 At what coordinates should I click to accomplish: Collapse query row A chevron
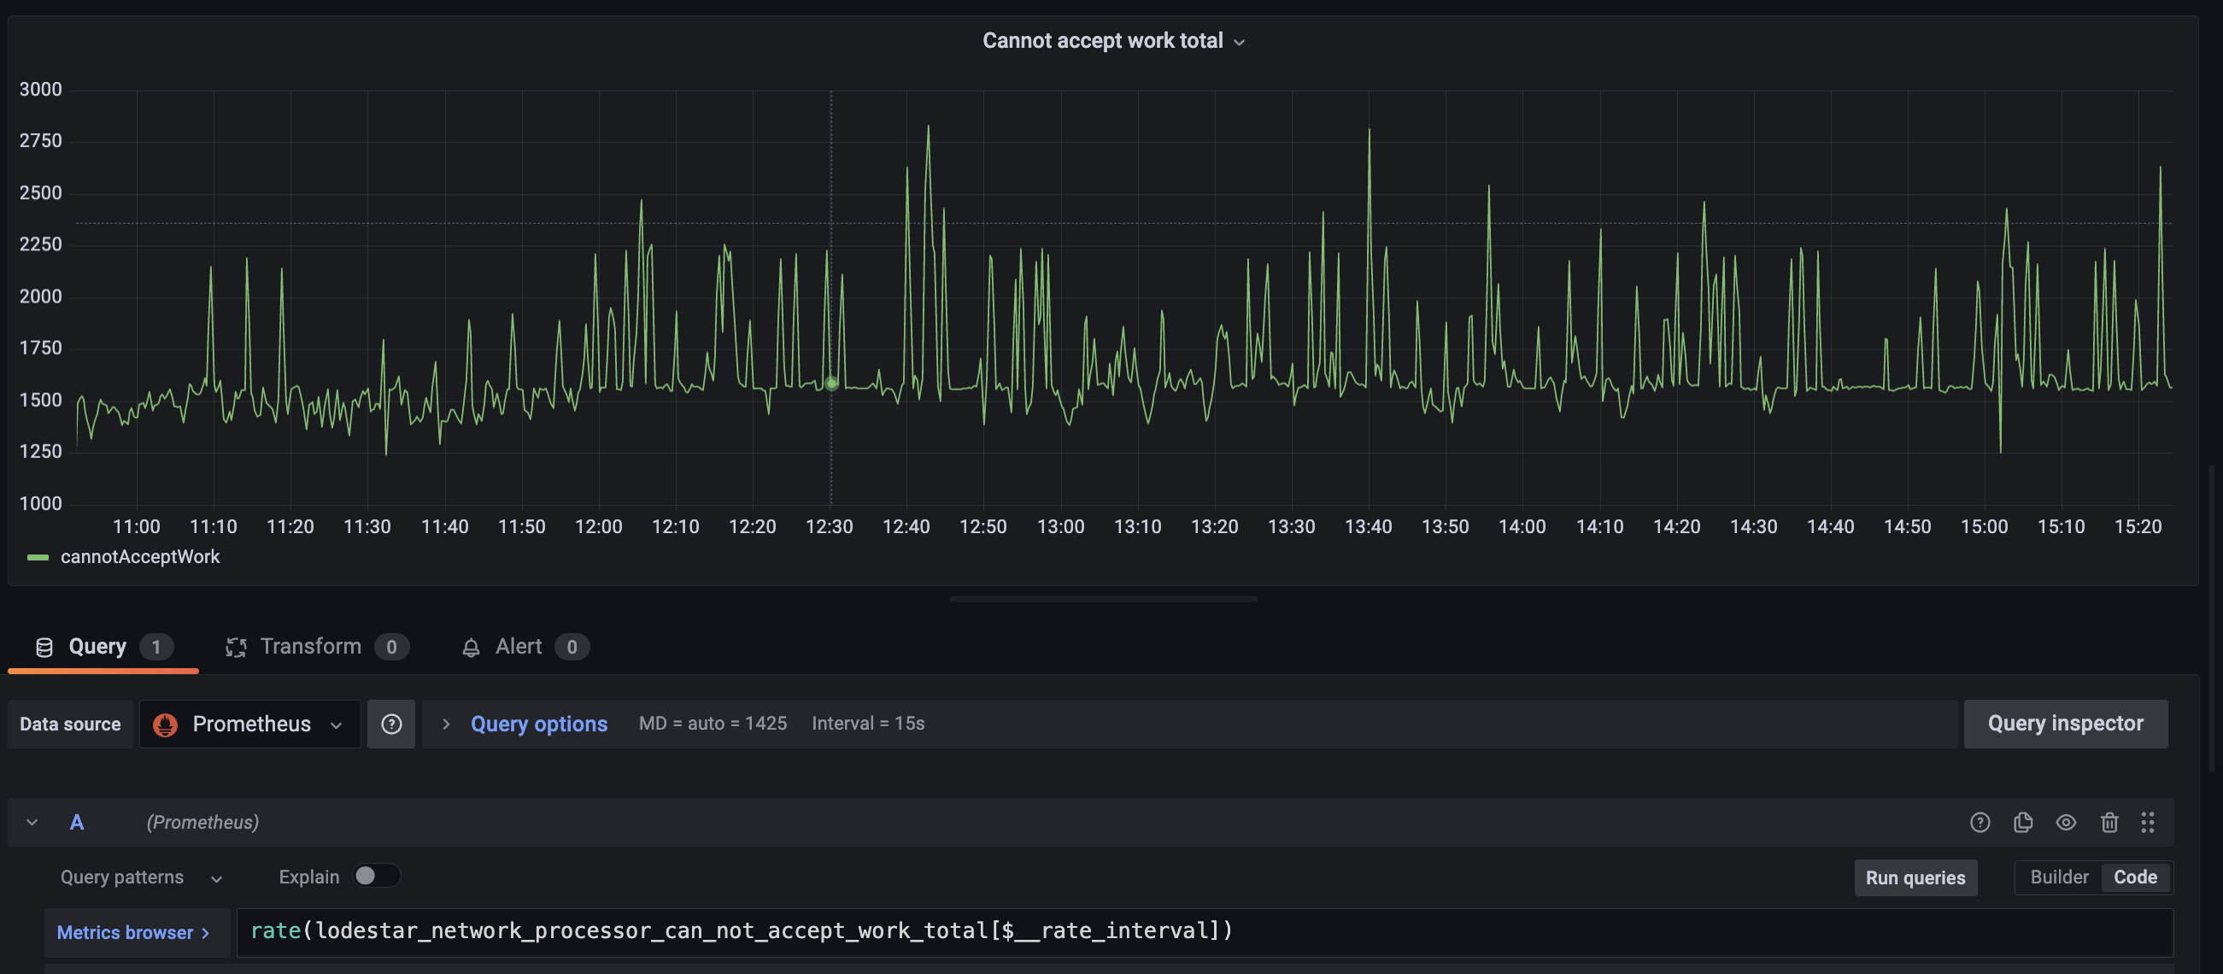click(x=32, y=822)
